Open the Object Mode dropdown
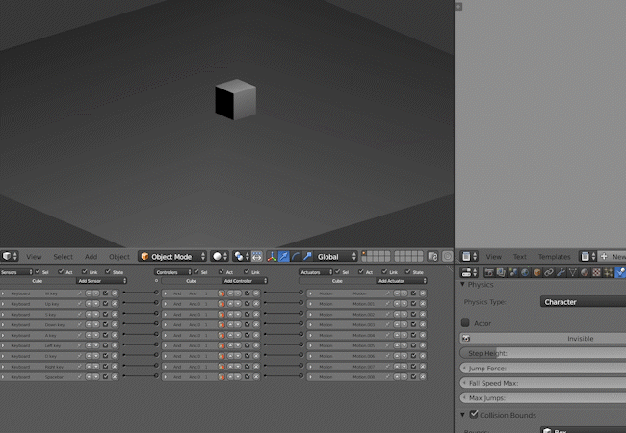The width and height of the screenshot is (626, 433). point(172,256)
